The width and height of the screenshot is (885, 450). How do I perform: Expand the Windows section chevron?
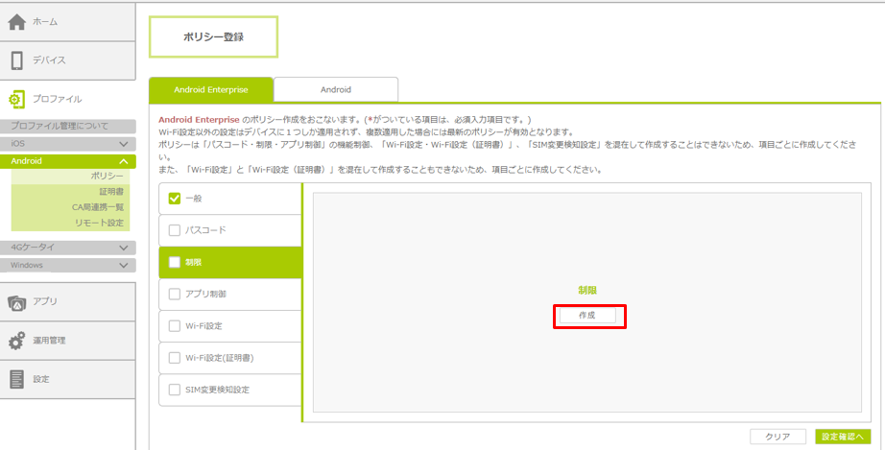(x=123, y=265)
